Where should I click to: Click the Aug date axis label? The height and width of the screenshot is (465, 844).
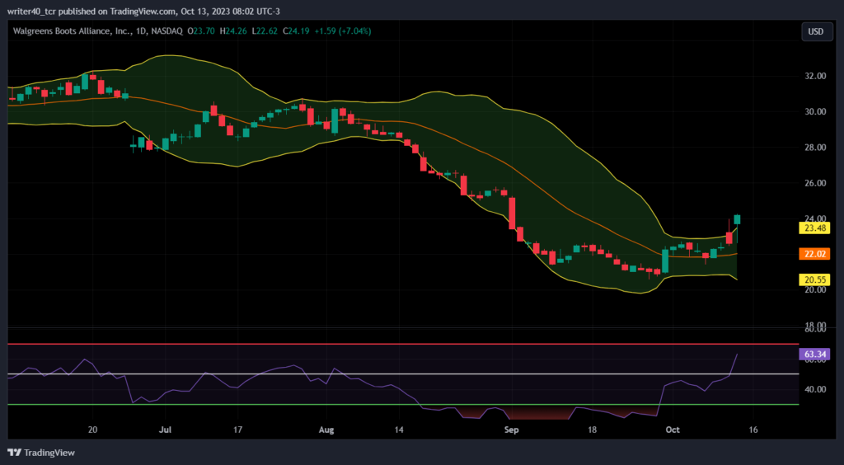click(x=326, y=430)
